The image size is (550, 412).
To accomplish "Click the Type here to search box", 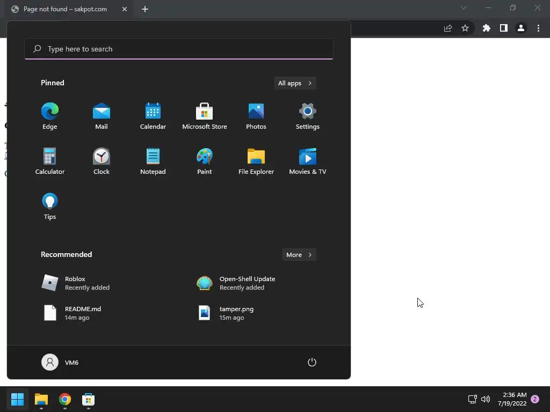I will click(179, 49).
